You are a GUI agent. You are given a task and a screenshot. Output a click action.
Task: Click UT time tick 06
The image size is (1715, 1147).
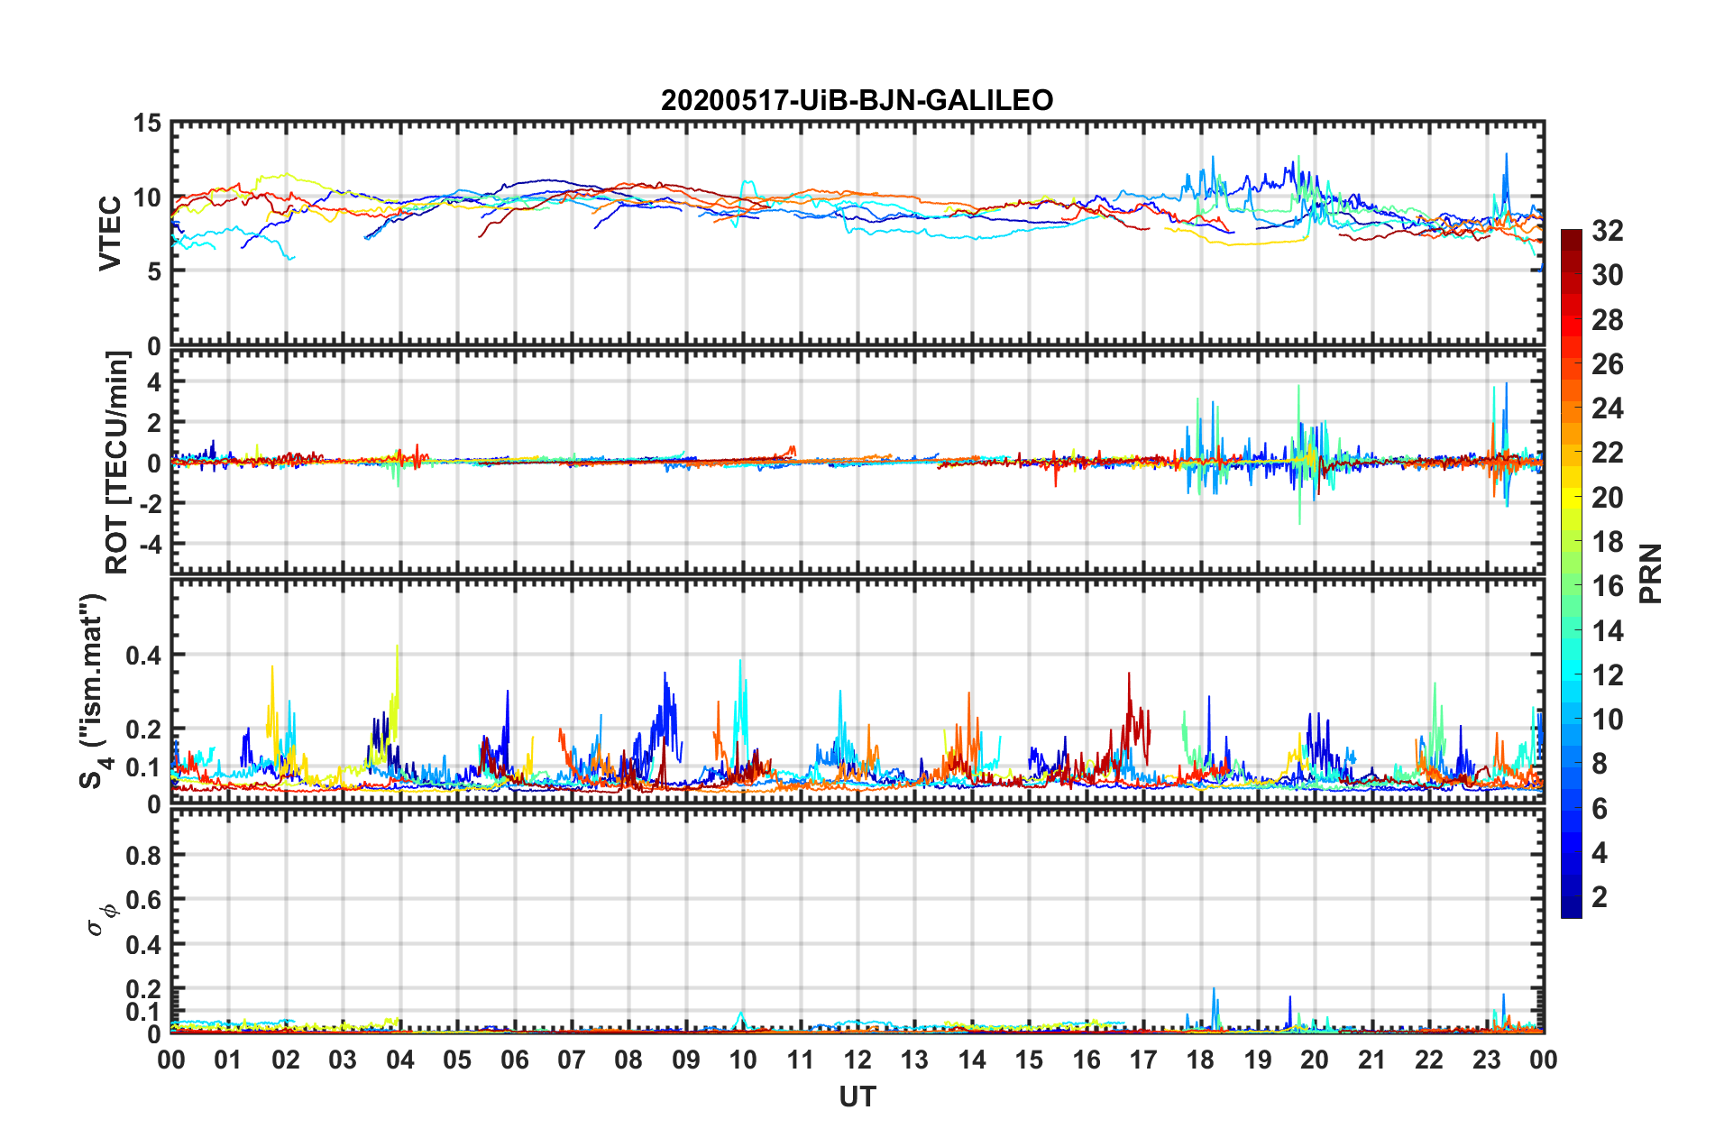tap(515, 1060)
